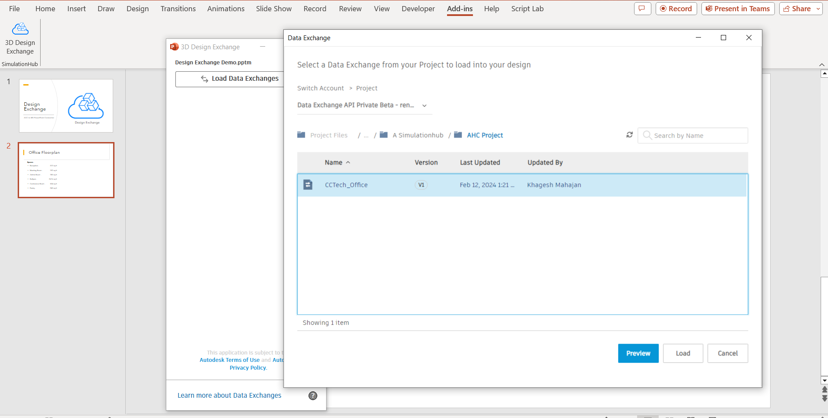Maximize the Data Exchange dialog
The height and width of the screenshot is (418, 828).
pyautogui.click(x=723, y=38)
